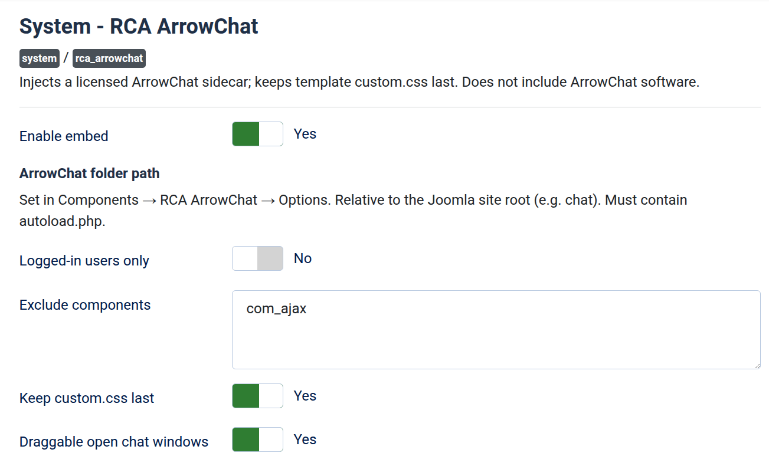Toggle the Enable embed switch
This screenshot has height=469, width=769.
257,134
